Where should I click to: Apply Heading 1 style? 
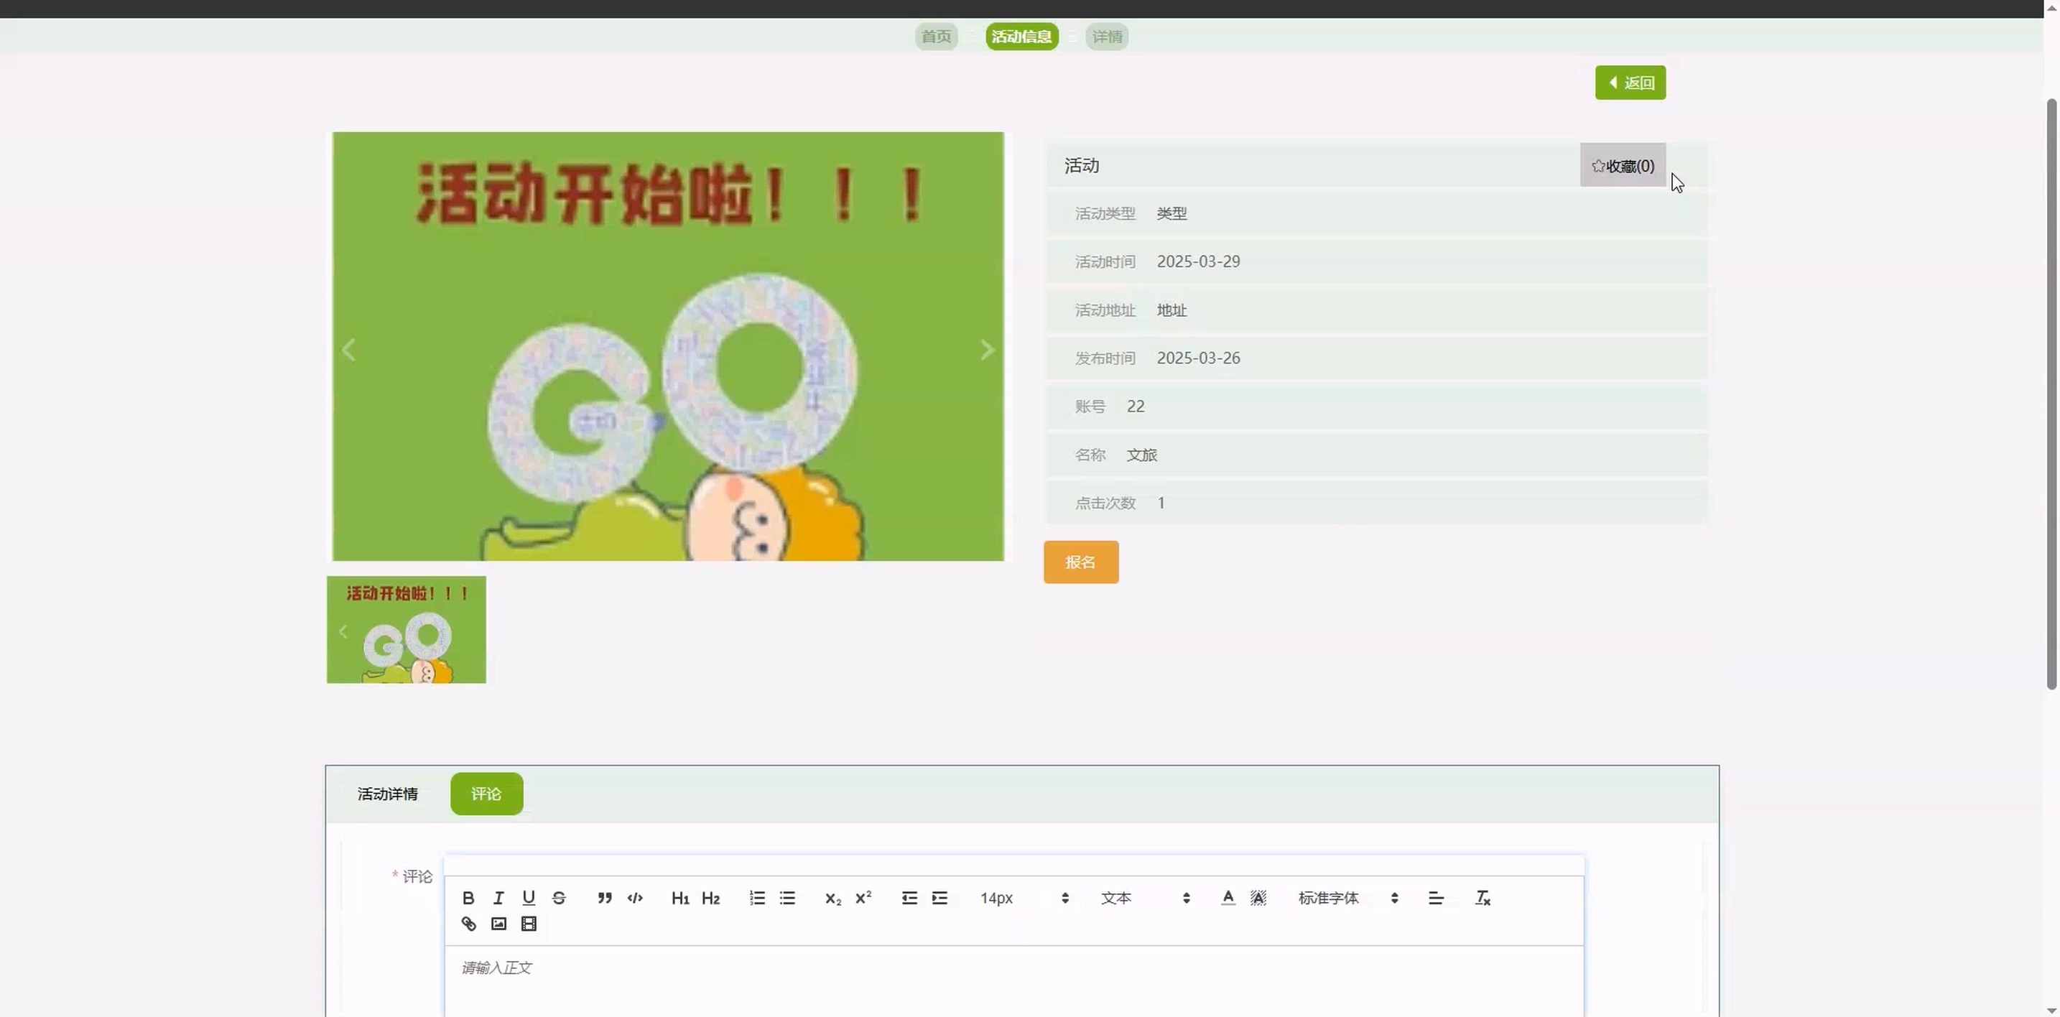[x=679, y=898]
